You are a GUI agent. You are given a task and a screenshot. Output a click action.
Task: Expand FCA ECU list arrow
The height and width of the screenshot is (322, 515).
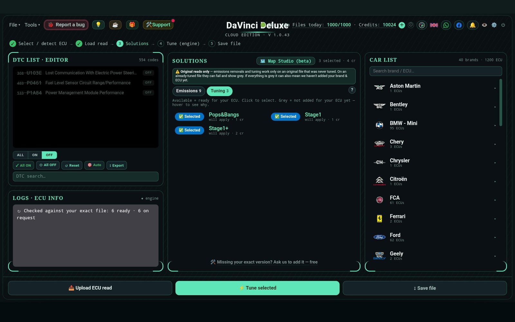(495, 200)
